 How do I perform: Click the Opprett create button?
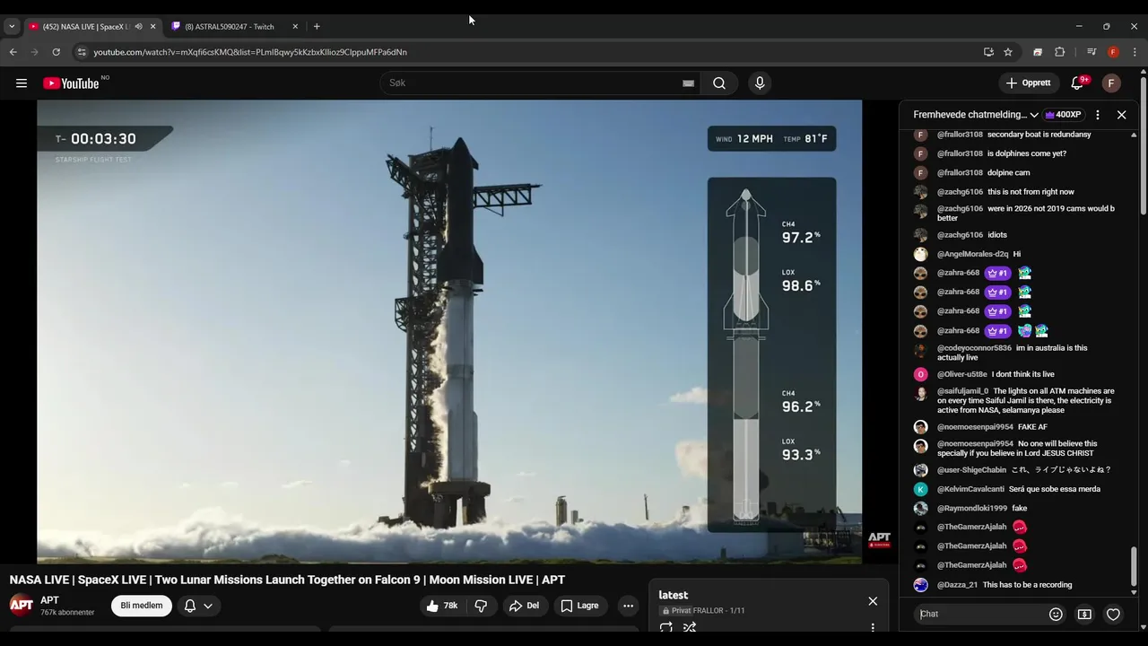click(x=1029, y=83)
